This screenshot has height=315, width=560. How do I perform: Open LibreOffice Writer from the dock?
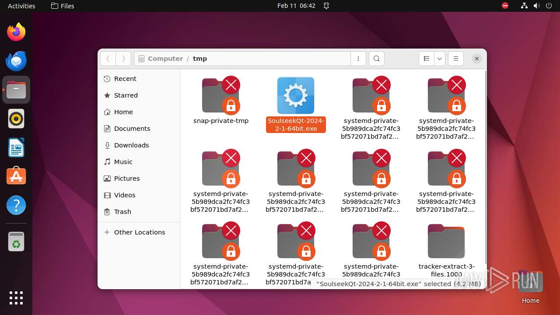pyautogui.click(x=16, y=147)
